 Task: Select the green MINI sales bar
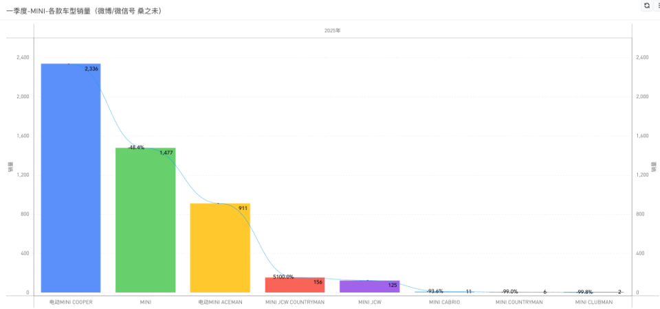[x=146, y=220]
